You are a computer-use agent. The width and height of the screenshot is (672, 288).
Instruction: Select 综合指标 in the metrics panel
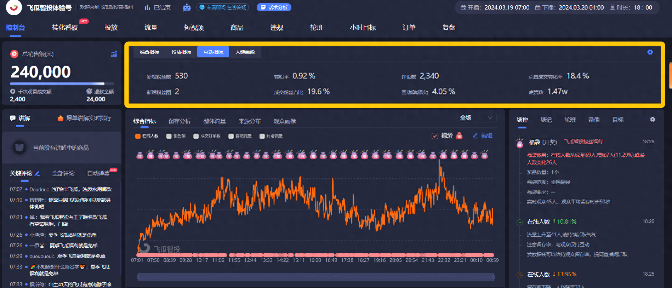click(149, 52)
